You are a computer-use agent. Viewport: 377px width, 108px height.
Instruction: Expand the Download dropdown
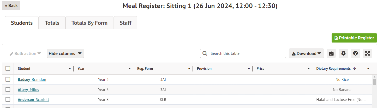click(306, 53)
